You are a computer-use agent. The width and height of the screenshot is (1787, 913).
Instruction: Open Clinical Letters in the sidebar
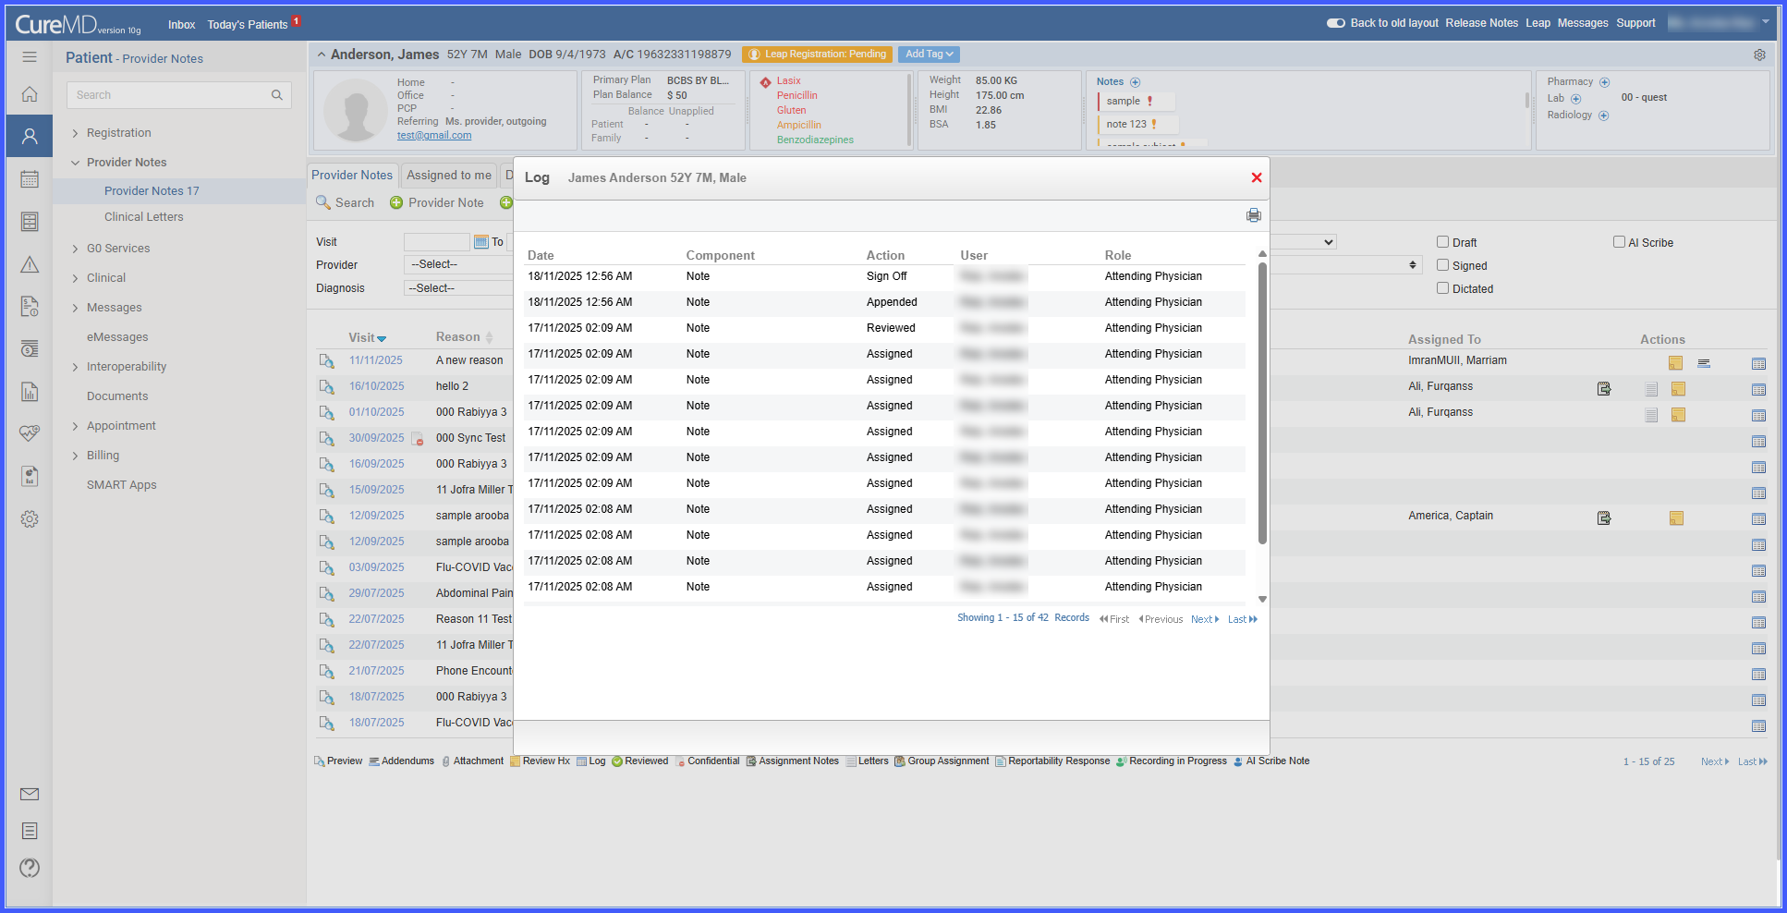pos(143,217)
